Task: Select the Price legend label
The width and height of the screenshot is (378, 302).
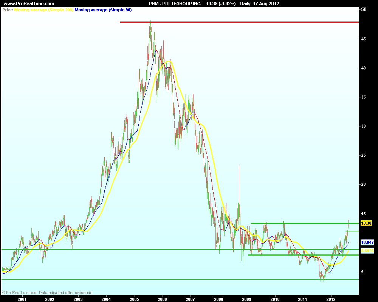Action: tap(8, 10)
